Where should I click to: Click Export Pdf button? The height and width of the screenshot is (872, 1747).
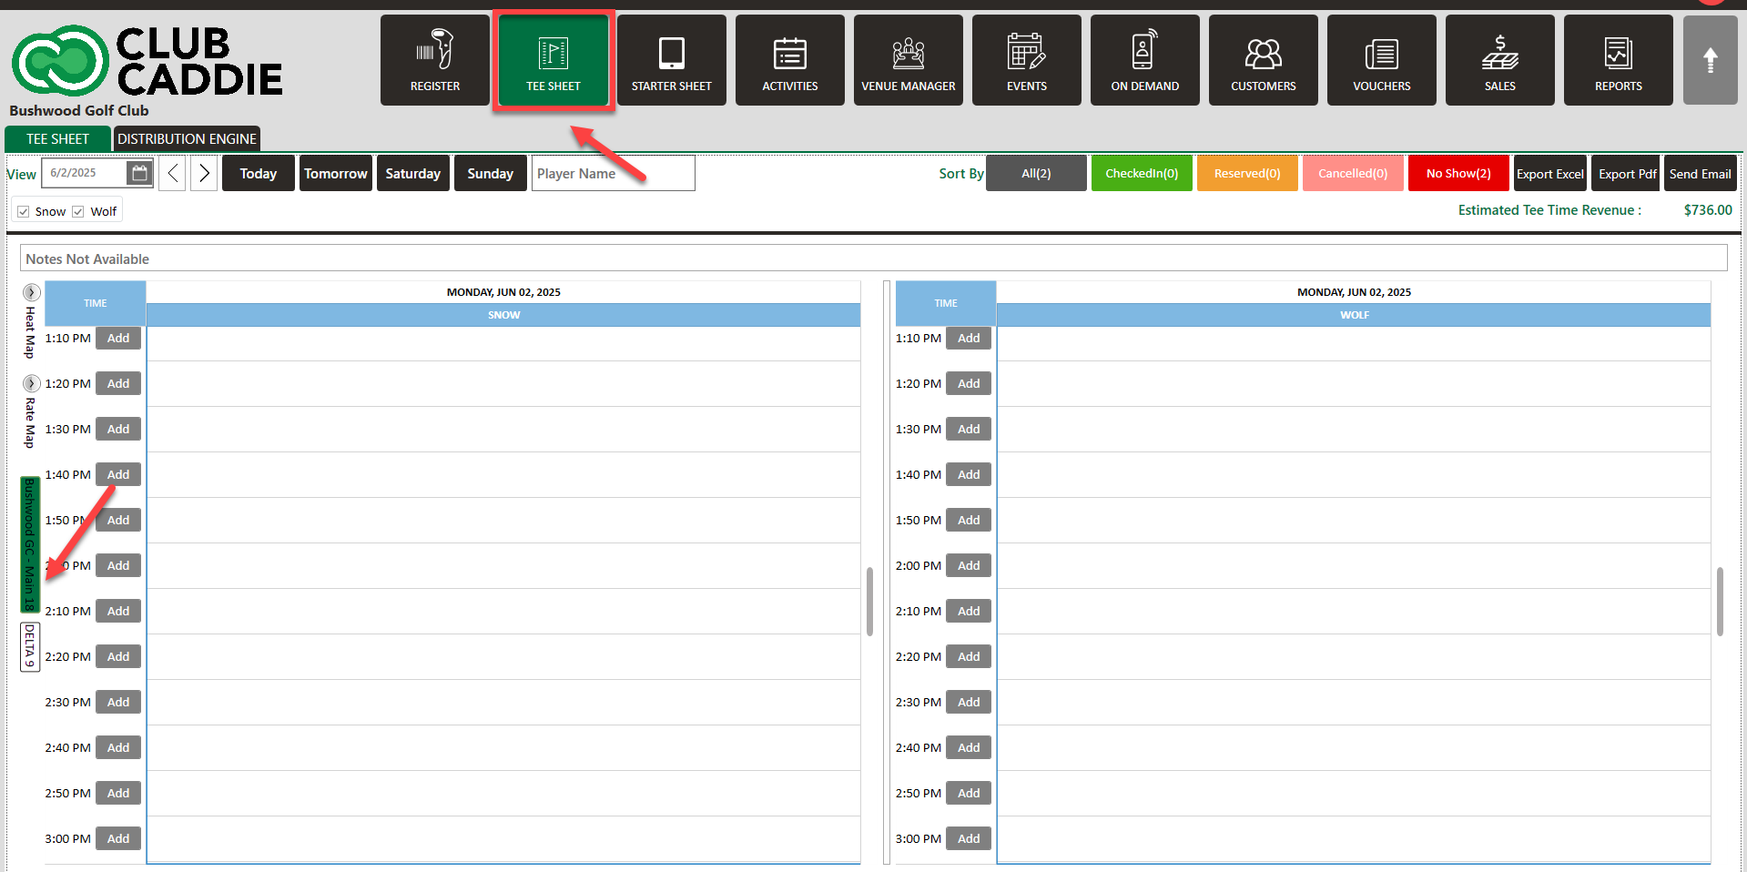[x=1627, y=173]
